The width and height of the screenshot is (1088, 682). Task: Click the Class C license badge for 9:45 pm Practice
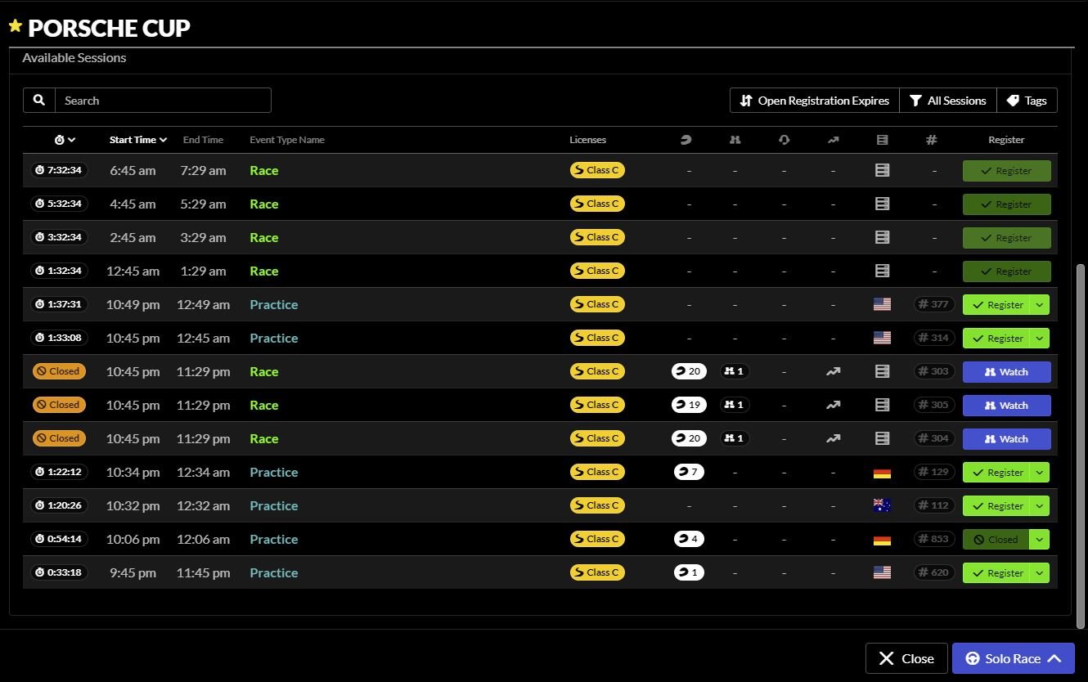coord(597,572)
